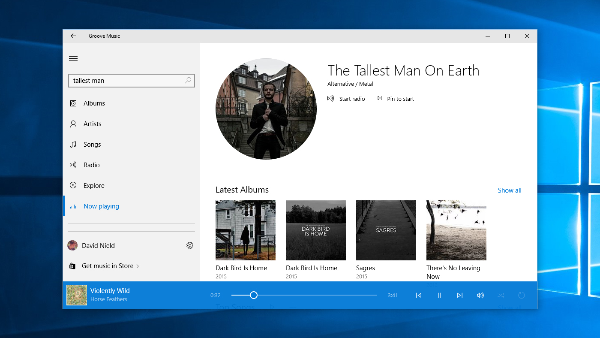600x338 pixels.
Task: Pause the current song
Action: point(439,295)
